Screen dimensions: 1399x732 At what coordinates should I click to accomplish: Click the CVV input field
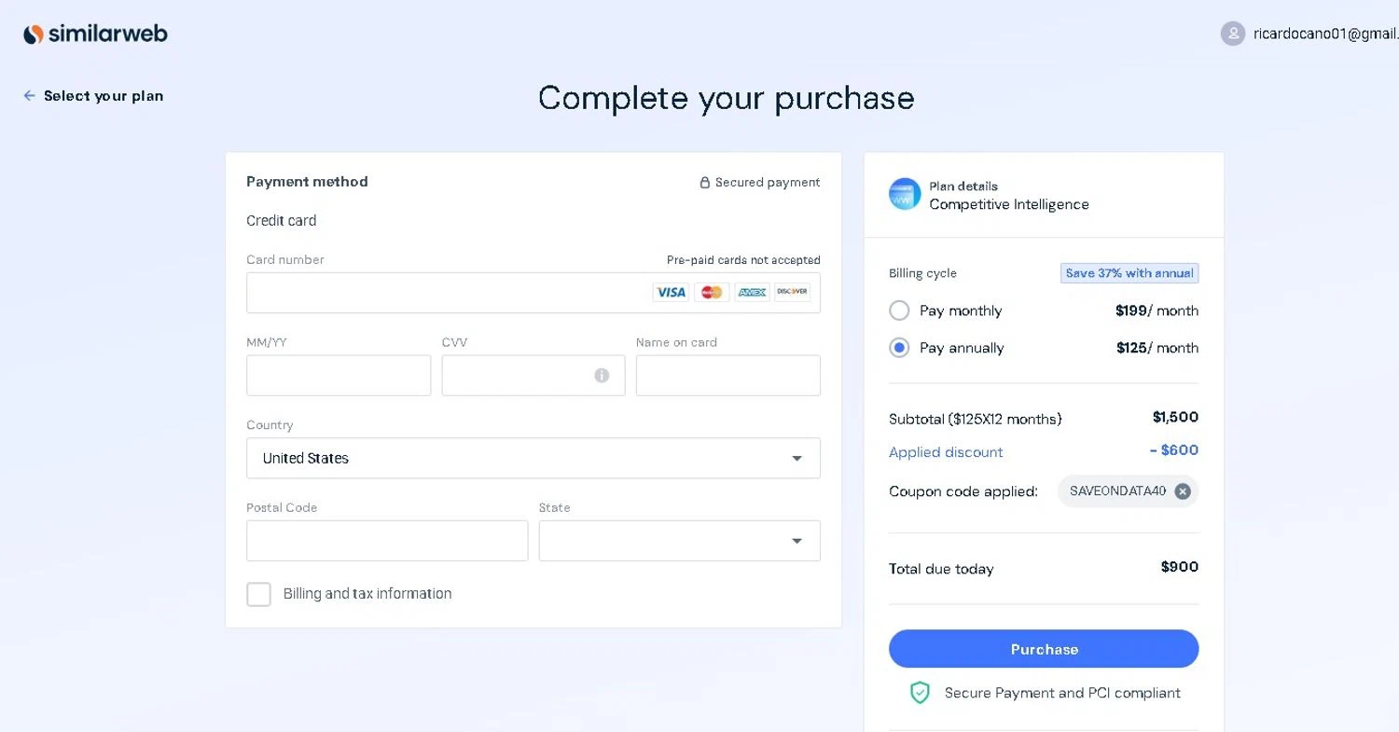coord(533,376)
